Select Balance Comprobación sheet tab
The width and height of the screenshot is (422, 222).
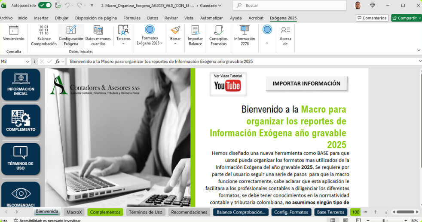[241, 212]
